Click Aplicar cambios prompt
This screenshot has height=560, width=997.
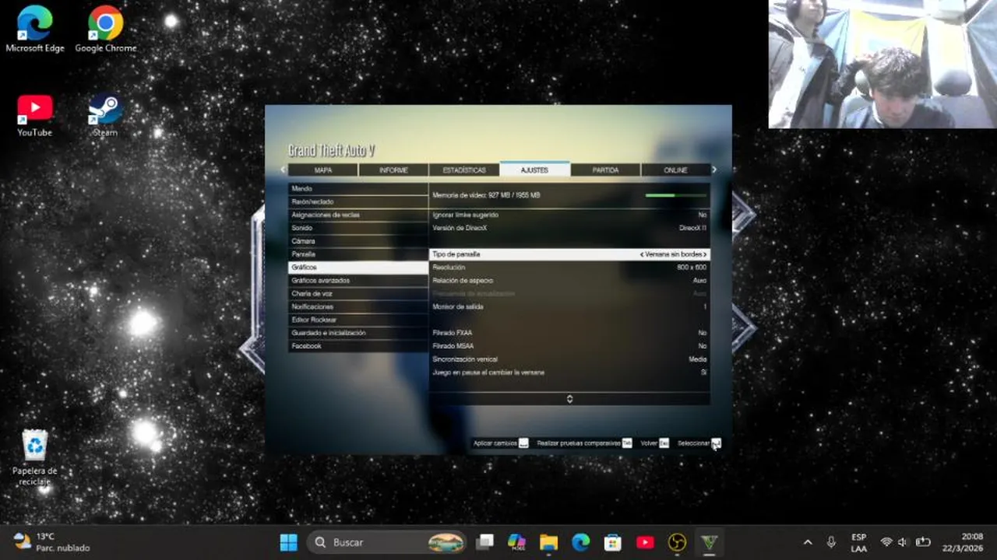501,443
